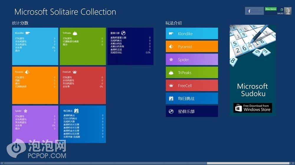Click 完成百分比 row in 星俱乐部 tile

(x=130, y=53)
